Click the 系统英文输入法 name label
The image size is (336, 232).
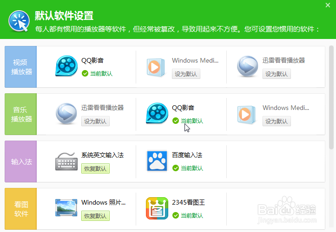click(102, 155)
